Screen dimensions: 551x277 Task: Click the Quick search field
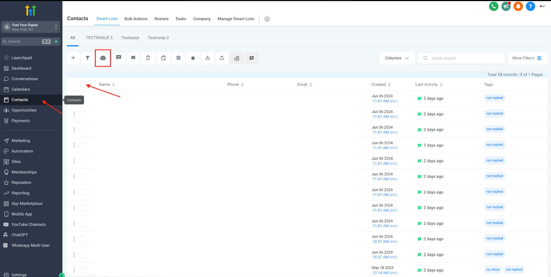tap(461, 58)
